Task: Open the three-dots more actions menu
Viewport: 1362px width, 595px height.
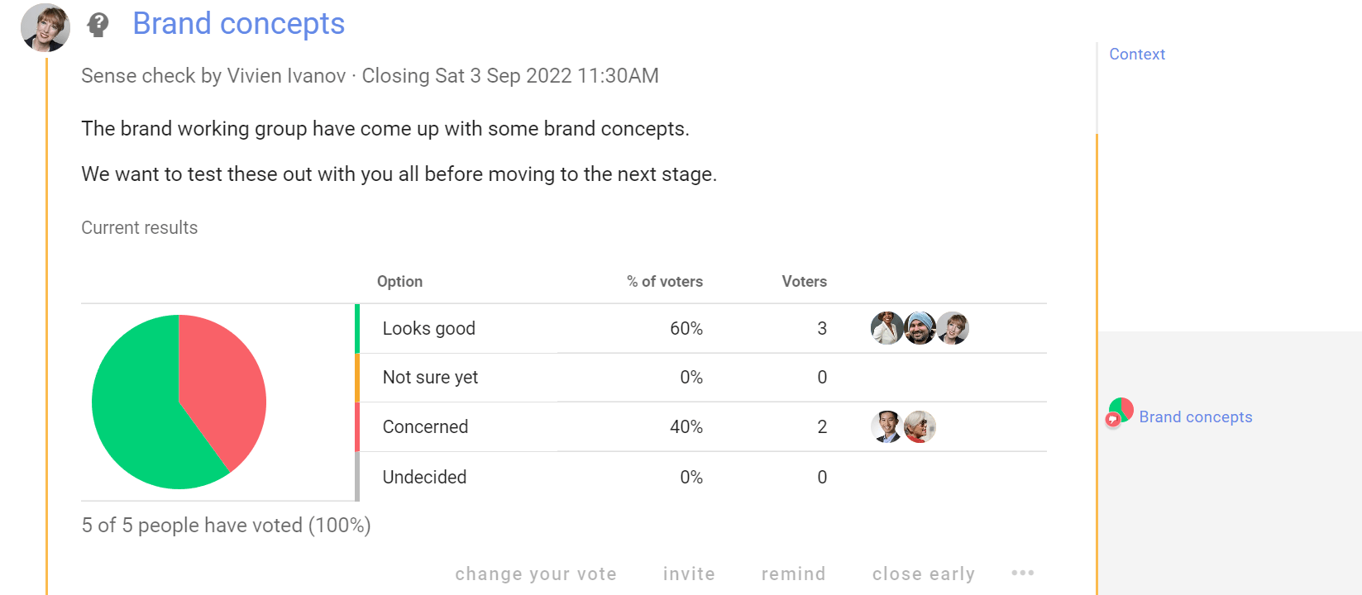Action: (1023, 573)
